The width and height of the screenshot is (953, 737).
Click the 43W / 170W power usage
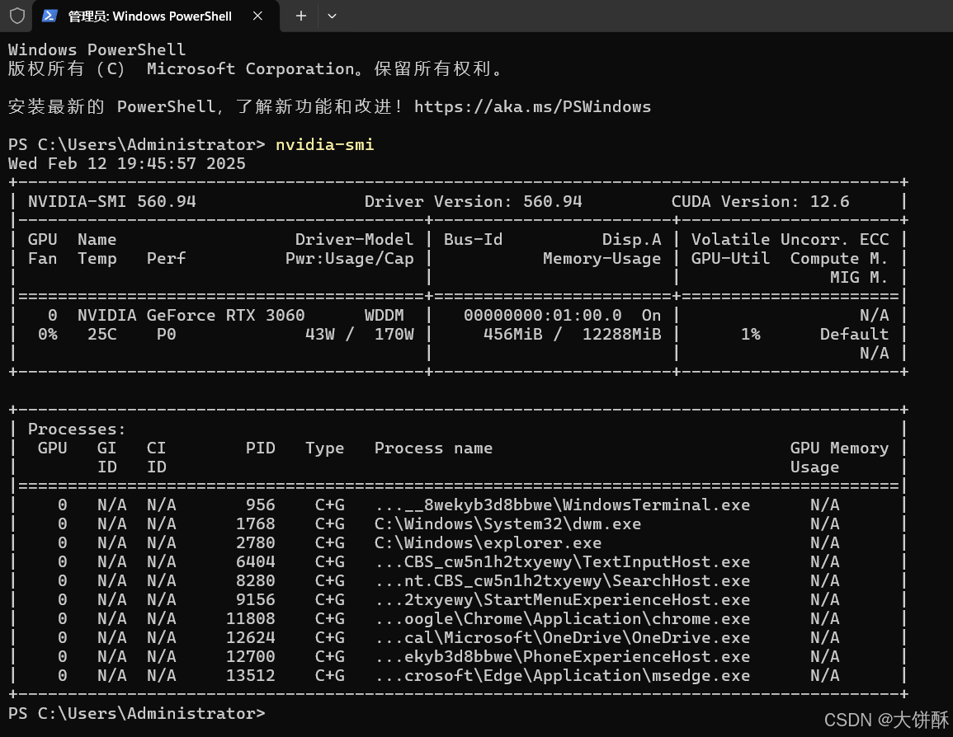[x=359, y=335]
